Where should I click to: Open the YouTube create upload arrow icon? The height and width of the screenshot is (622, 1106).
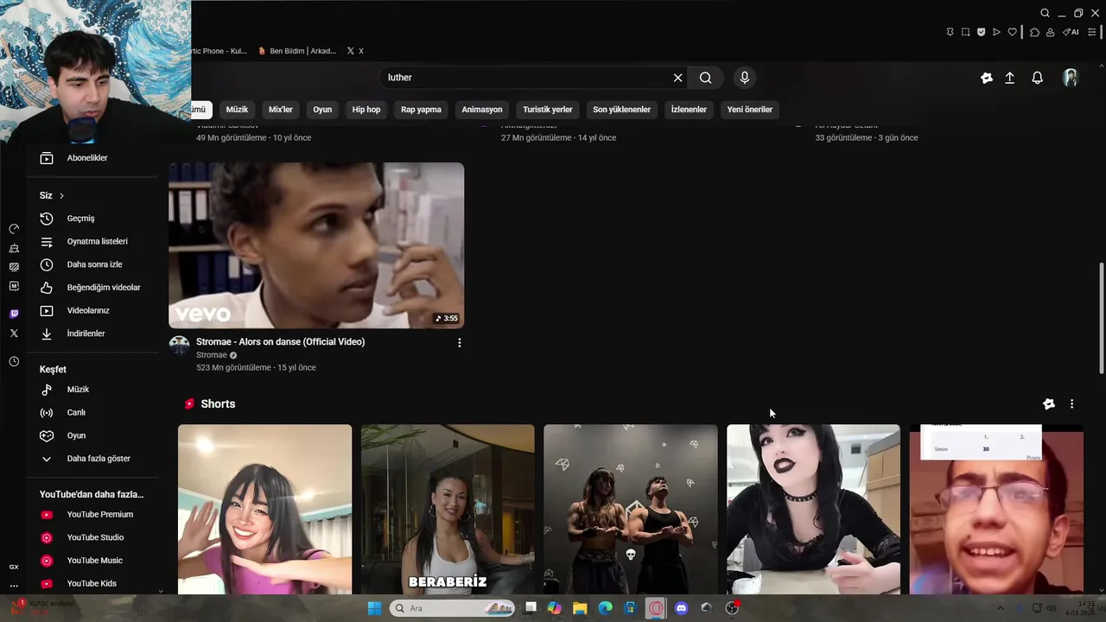point(1009,78)
